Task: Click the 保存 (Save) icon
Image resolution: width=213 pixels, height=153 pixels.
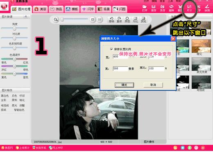Action: tap(154, 8)
